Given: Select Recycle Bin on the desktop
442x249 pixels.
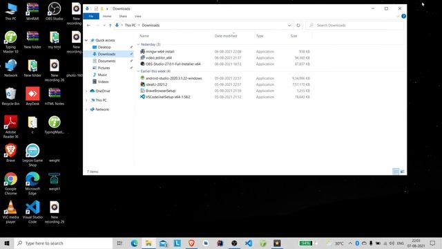Looking at the screenshot, I should click(x=11, y=97).
